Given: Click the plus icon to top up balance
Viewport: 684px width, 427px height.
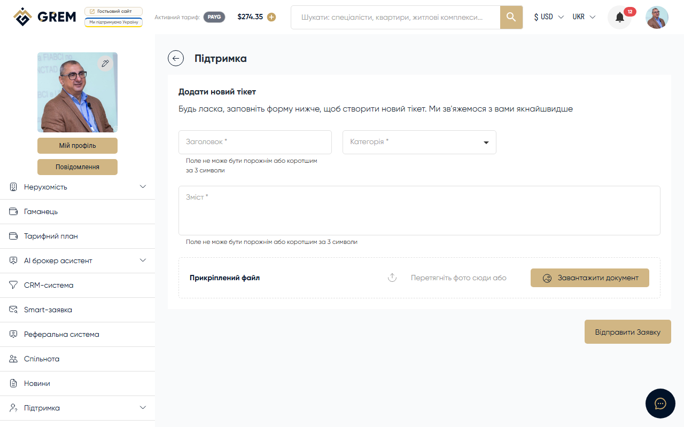Looking at the screenshot, I should tap(271, 17).
